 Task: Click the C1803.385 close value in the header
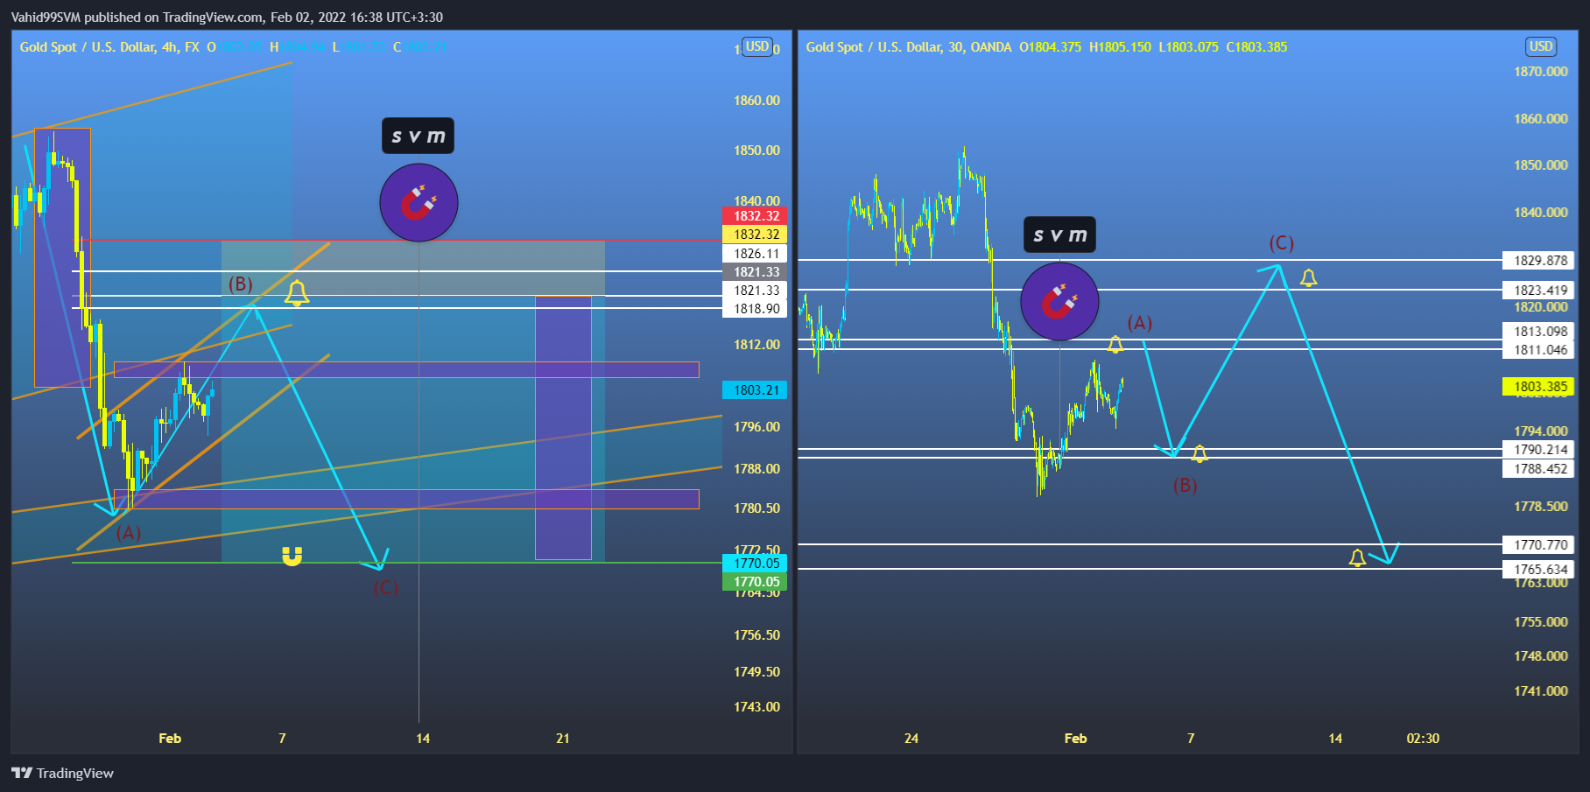pos(1256,47)
